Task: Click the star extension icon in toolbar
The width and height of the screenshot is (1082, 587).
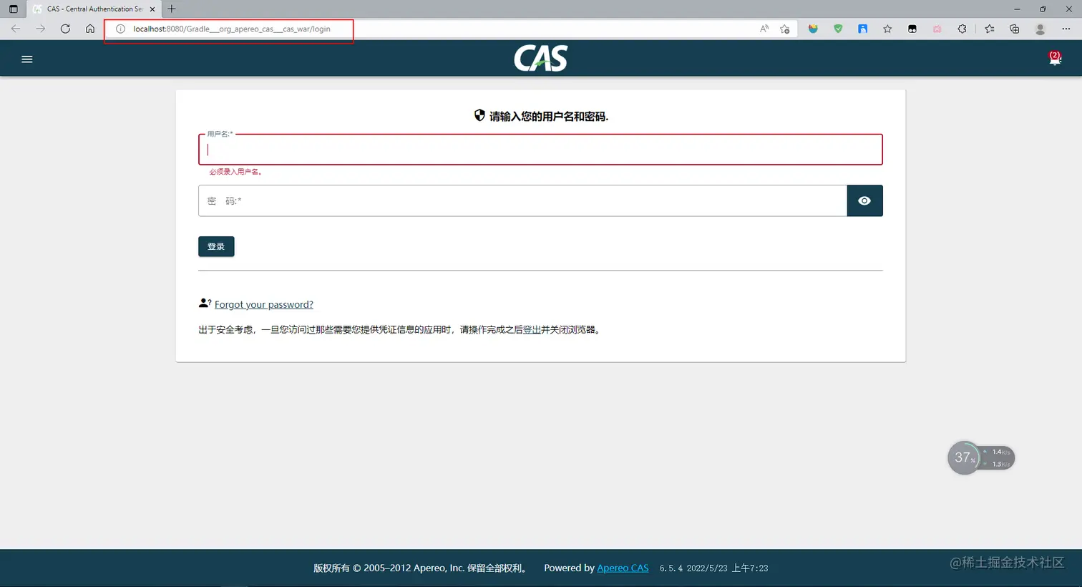Action: coord(887,29)
